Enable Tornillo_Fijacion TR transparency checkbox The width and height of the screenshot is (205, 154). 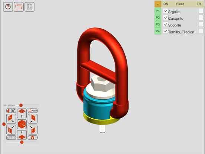pyautogui.click(x=201, y=31)
